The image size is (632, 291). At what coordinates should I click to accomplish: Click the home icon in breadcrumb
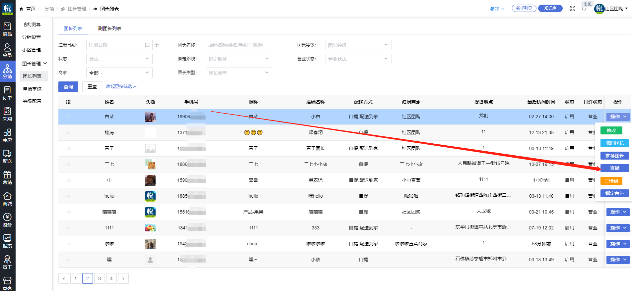pos(21,9)
